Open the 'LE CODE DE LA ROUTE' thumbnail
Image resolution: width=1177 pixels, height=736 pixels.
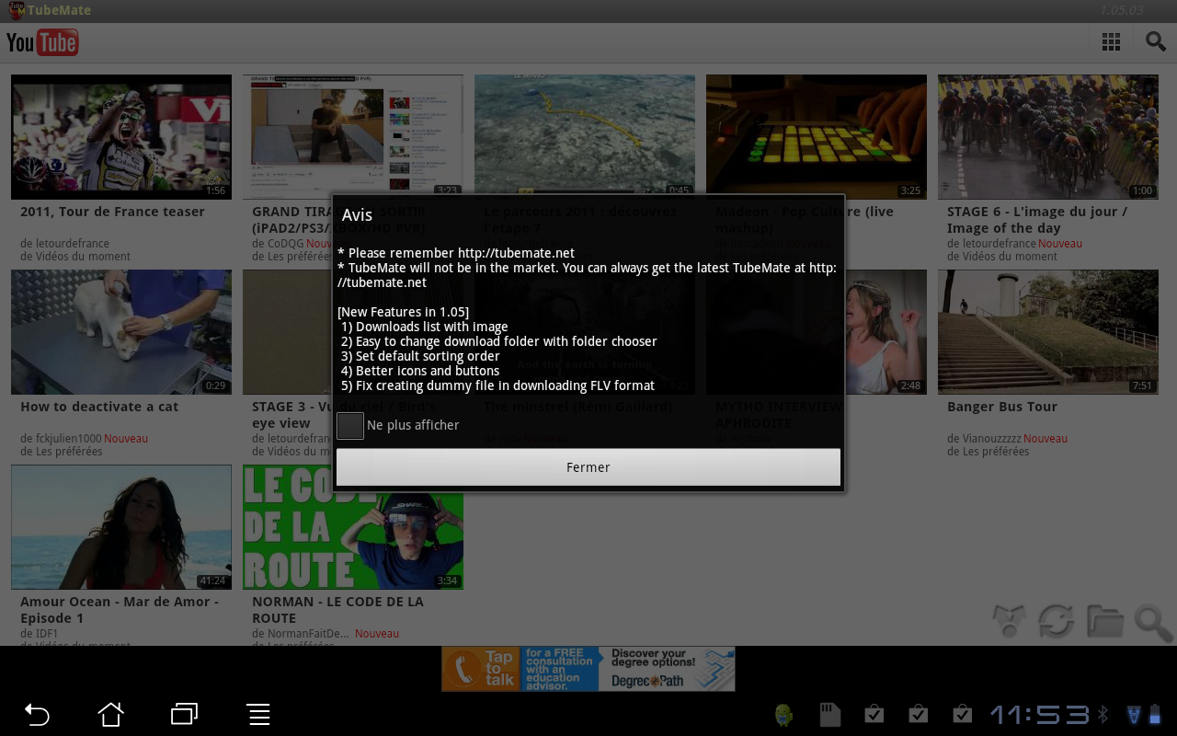[x=353, y=527]
